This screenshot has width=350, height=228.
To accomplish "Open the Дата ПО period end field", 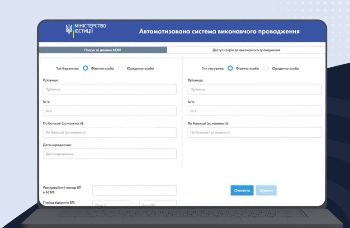I will [158, 203].
